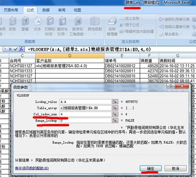Screen dimensions: 196x177
Task: Click 追踪从属单元格 trace dependents
Action: click(x=174, y=27)
